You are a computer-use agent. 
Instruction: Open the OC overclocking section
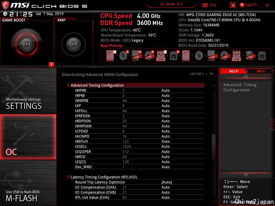(x=28, y=137)
